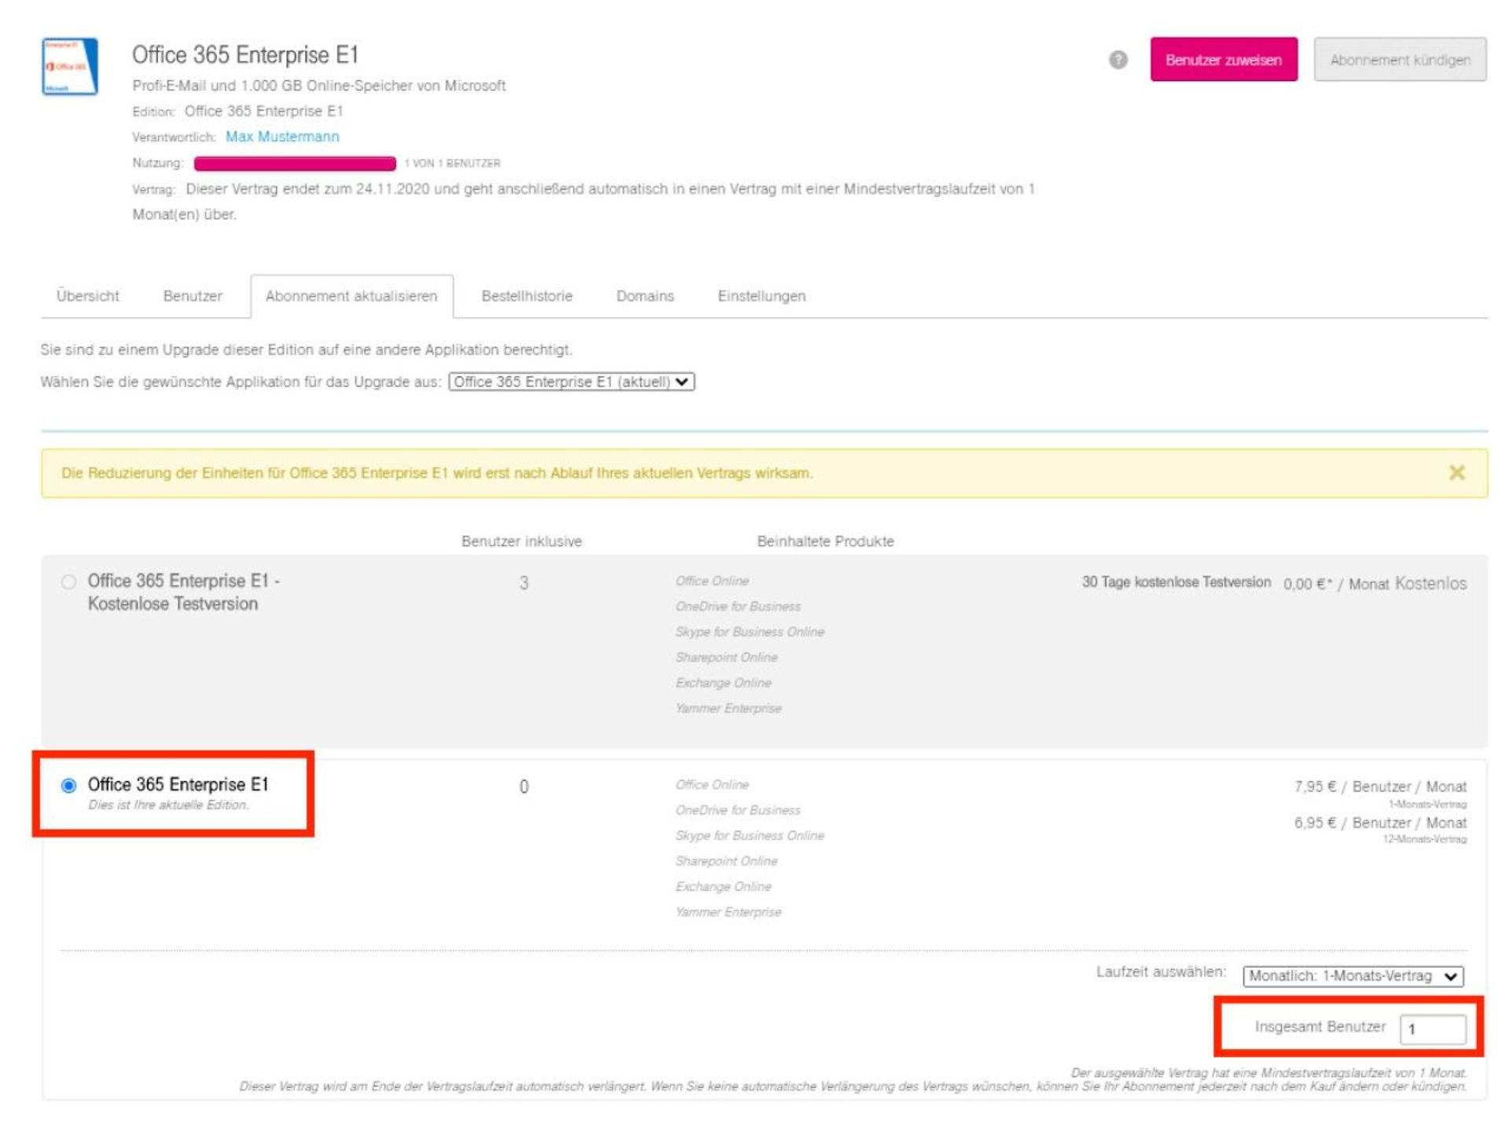Click Yammer Enterprise in the Testversion row

tap(728, 708)
